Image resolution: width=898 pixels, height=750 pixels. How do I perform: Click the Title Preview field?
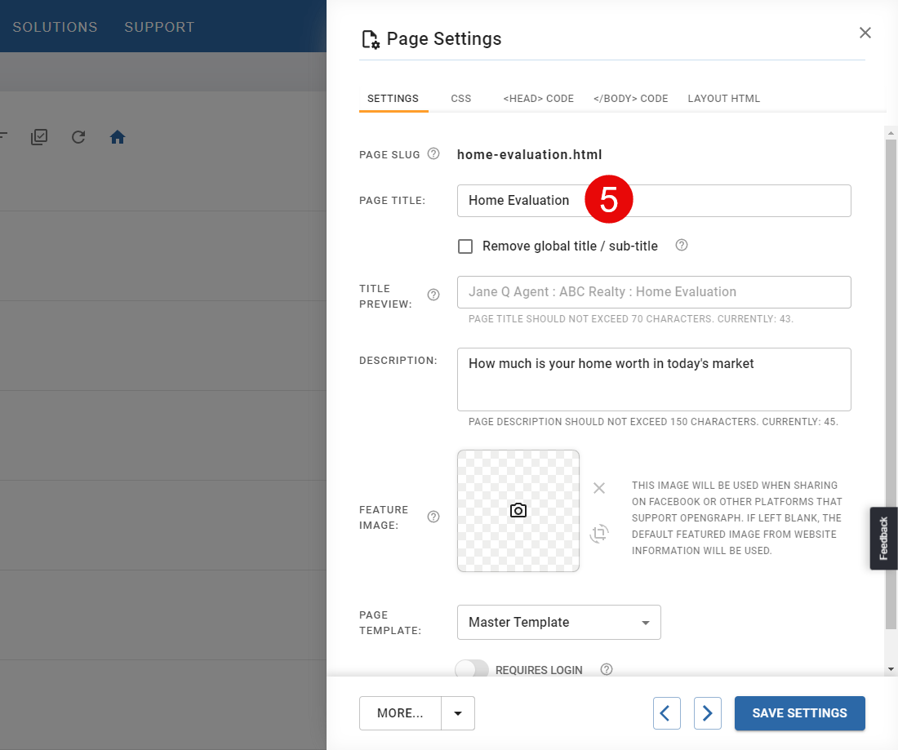[x=653, y=292]
